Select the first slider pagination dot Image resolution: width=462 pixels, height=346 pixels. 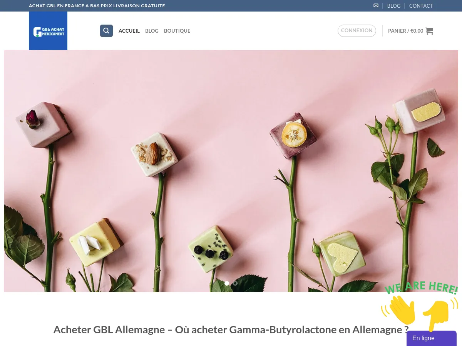[x=227, y=283]
